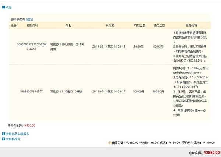Screen dimensions: 221x157
Task: Select the 使用说明 column header
Action: 191,25
